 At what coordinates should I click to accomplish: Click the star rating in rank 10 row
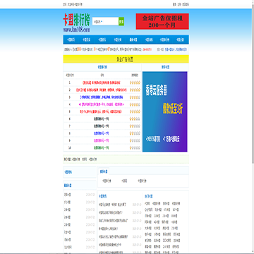pos(135,148)
